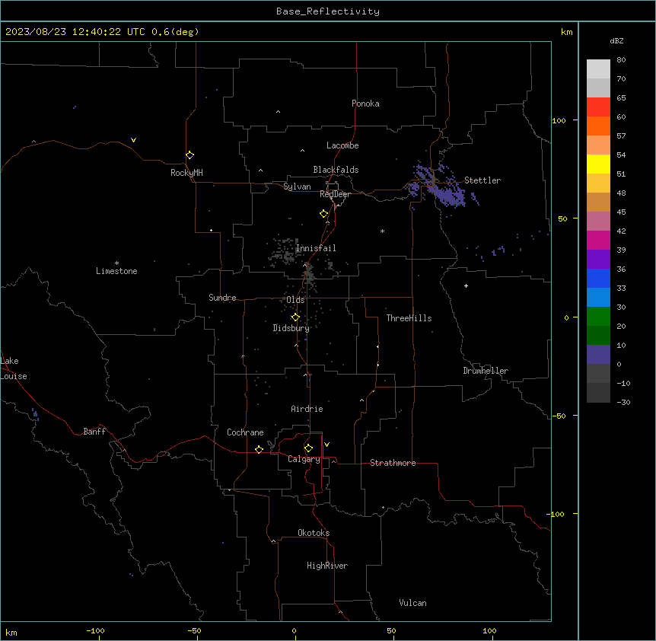Select the red 60-65 dBZ legend swatch

coord(598,107)
